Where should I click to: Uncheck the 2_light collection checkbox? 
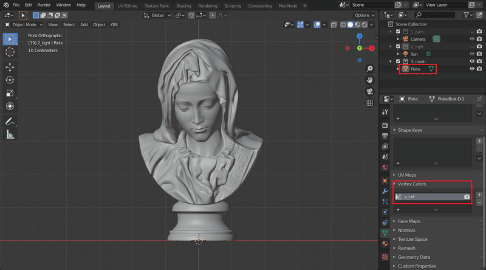(x=398, y=47)
